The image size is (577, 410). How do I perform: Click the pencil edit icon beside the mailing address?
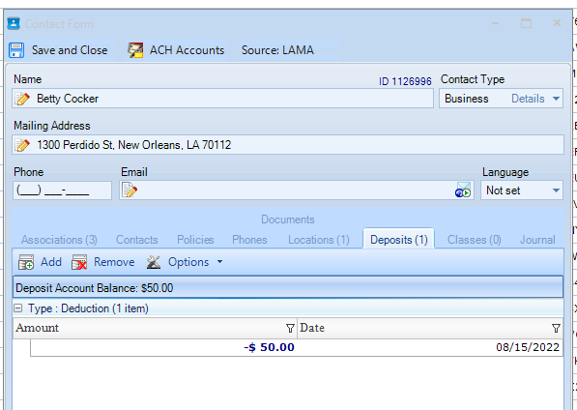pos(22,145)
